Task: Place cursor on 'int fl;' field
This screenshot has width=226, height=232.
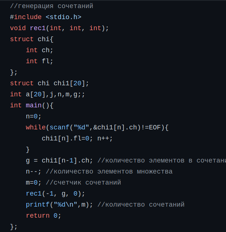Action: (39, 61)
